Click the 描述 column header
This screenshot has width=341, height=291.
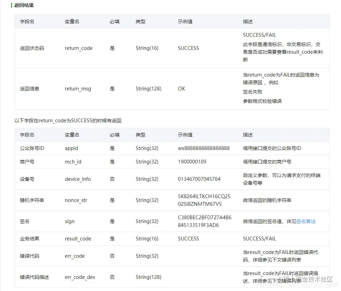point(248,21)
